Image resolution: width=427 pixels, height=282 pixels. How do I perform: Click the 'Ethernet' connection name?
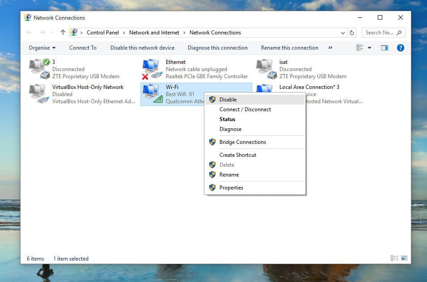176,62
